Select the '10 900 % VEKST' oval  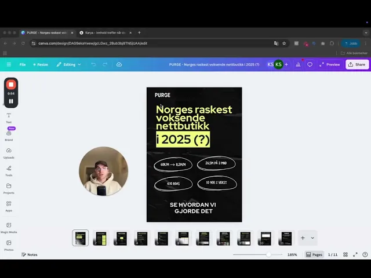tap(217, 183)
